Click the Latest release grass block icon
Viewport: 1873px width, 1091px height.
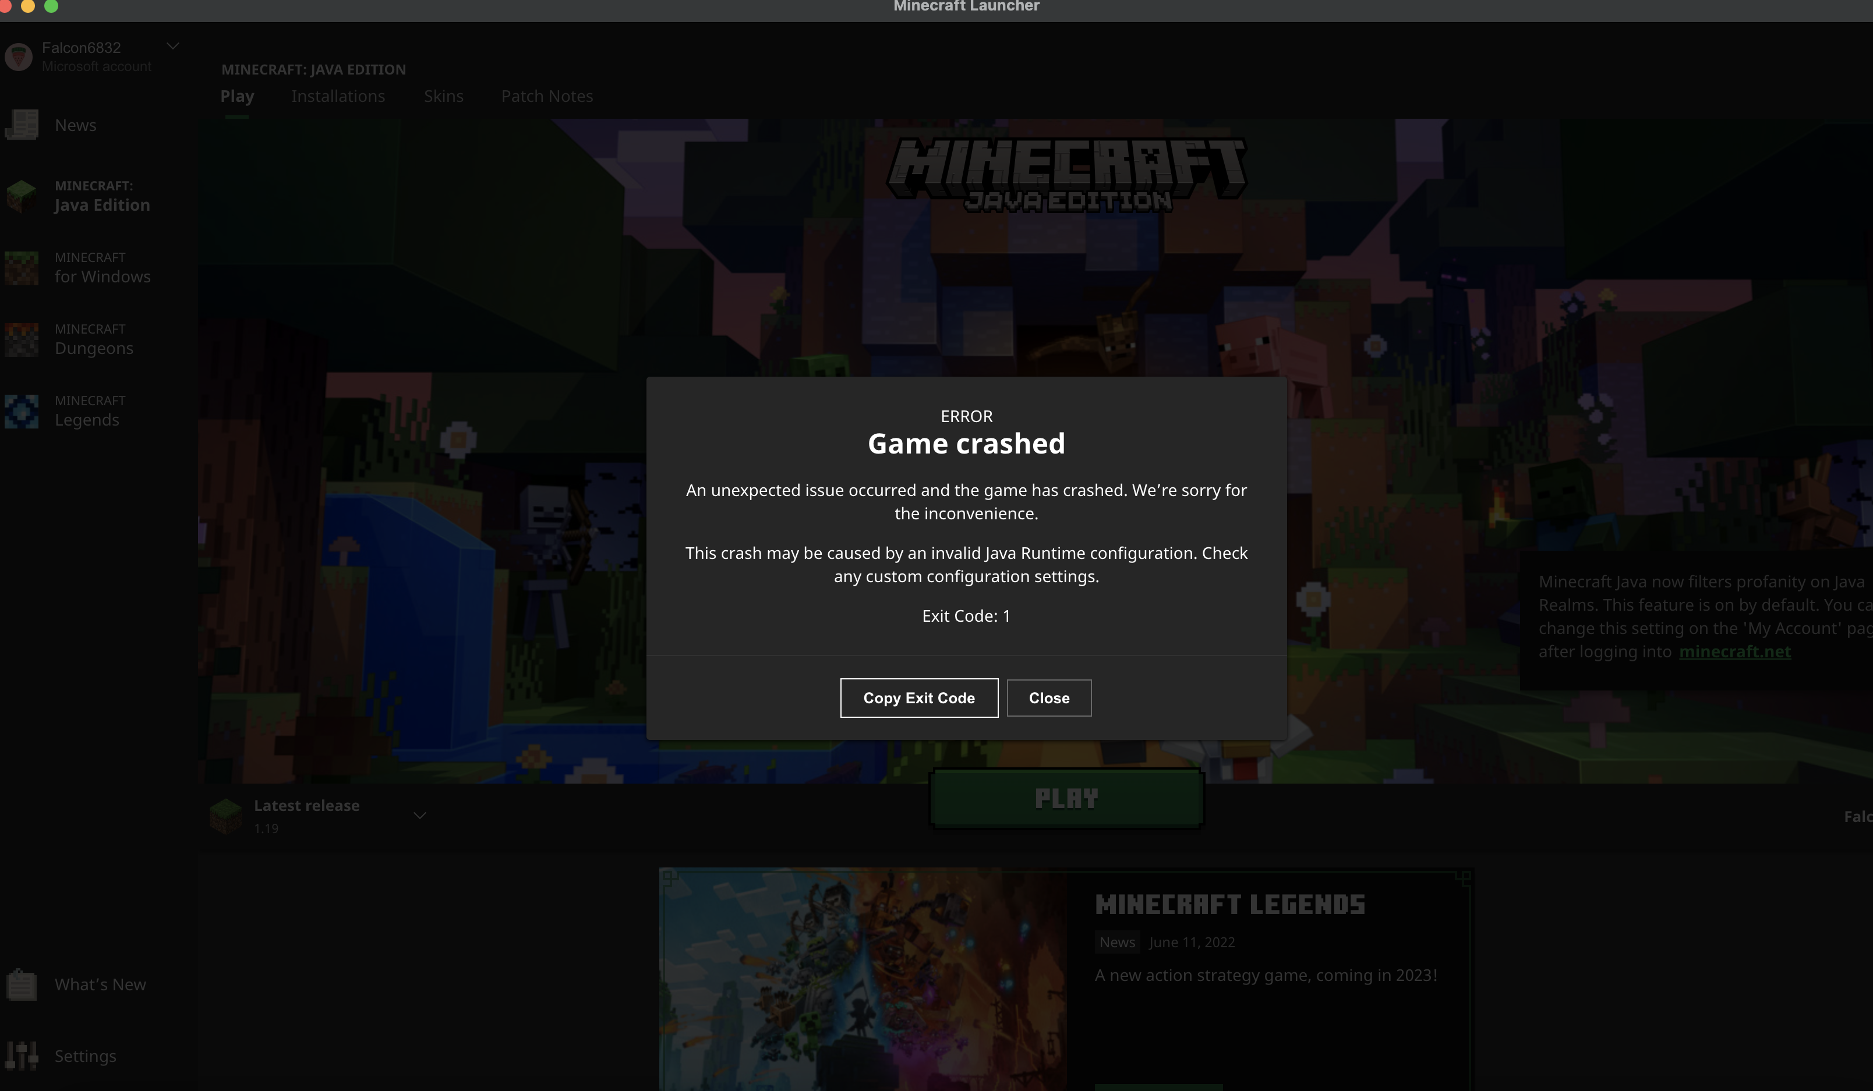(226, 816)
